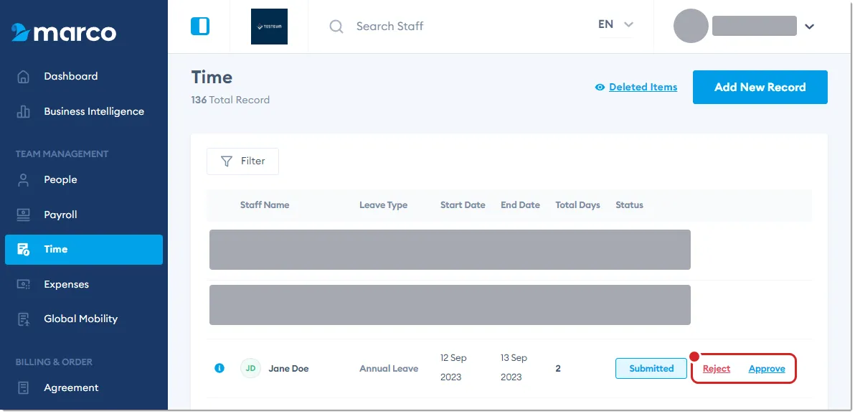The image size is (855, 414).
Task: Click the Submitted status badge
Action: pos(651,368)
